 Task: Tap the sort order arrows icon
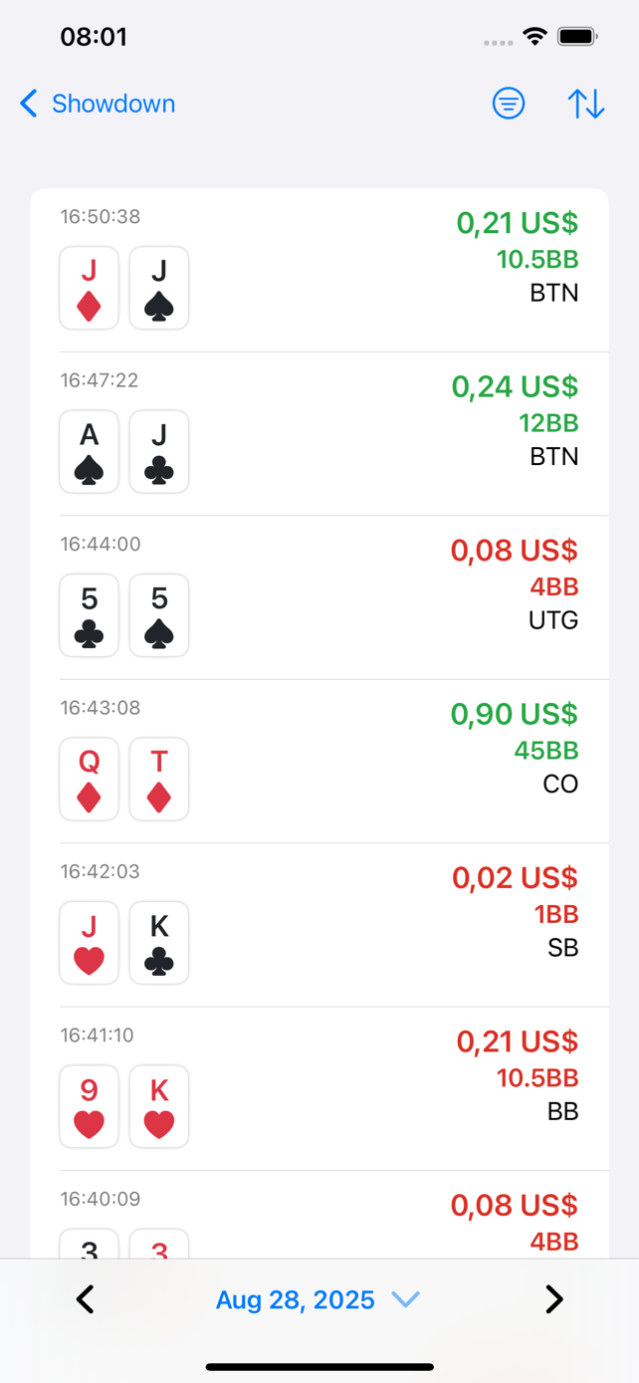(586, 104)
